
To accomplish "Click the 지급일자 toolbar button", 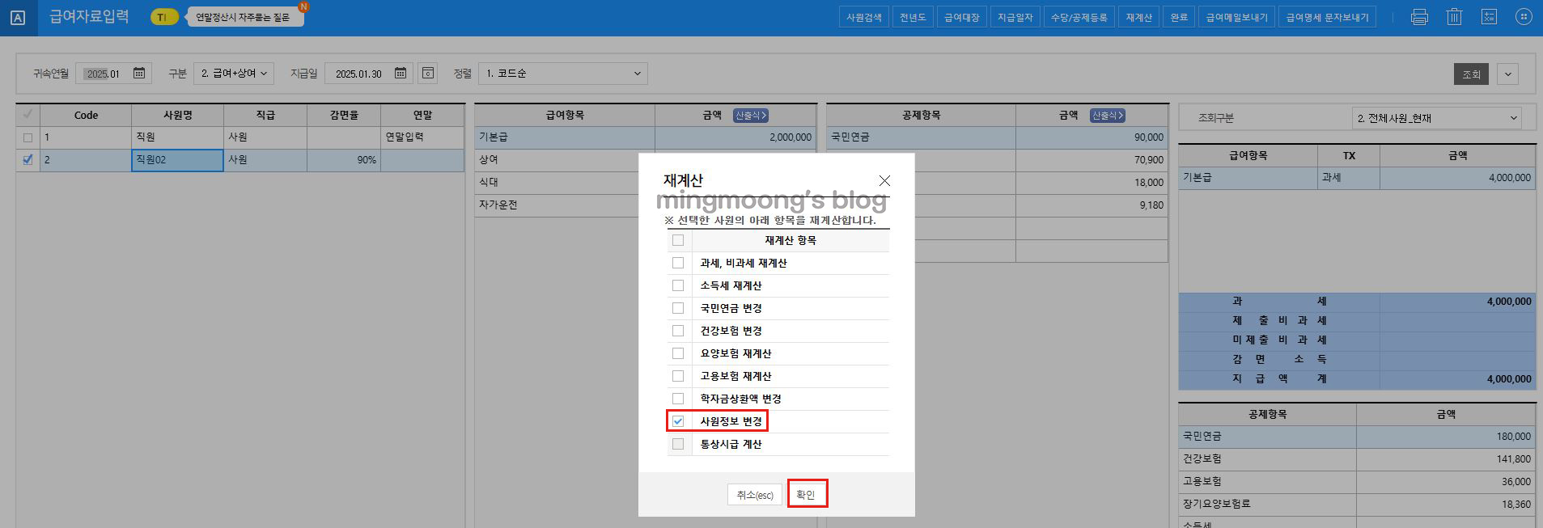I will pos(1015,17).
